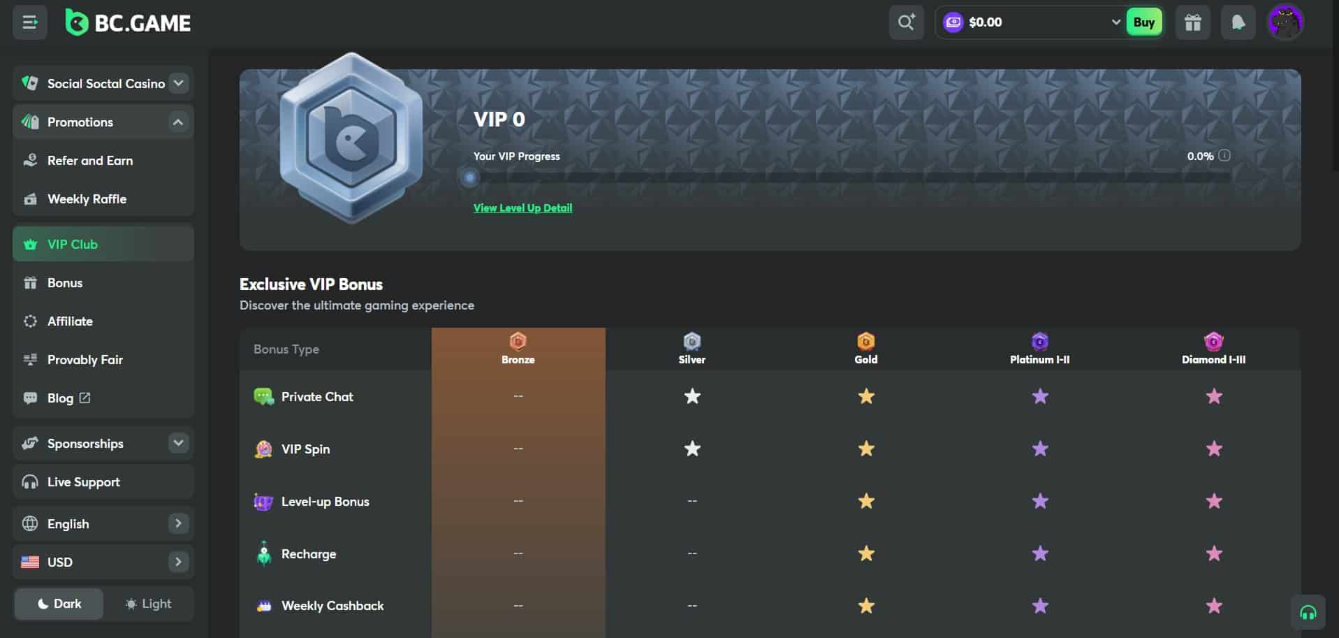
Task: Open the English language selector arrow
Action: 179,523
